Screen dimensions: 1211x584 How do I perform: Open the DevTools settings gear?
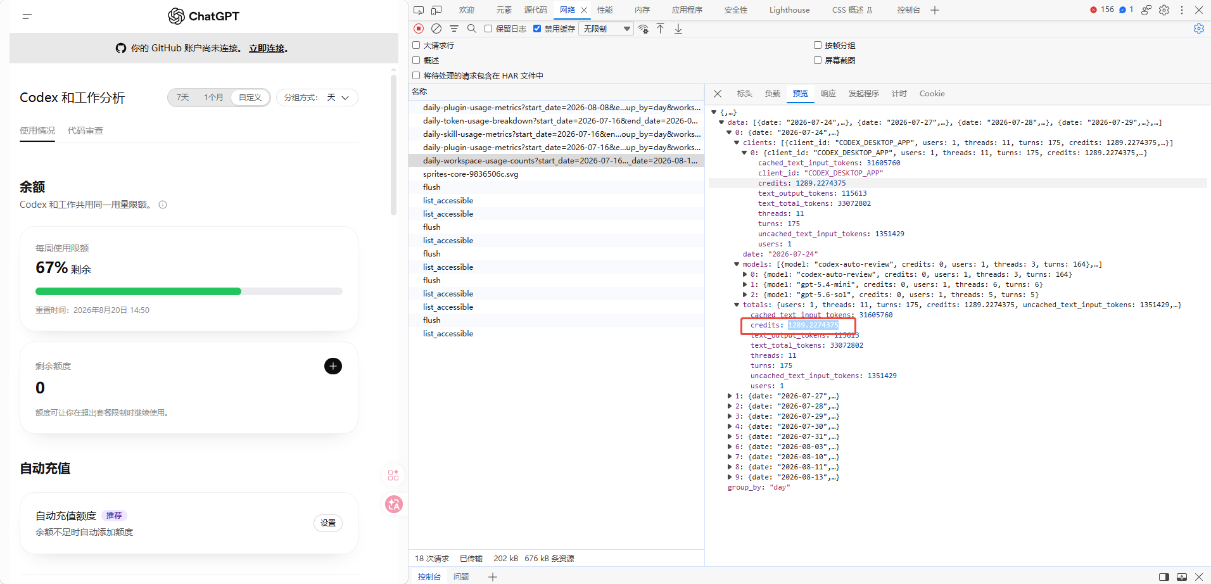[x=1164, y=10]
